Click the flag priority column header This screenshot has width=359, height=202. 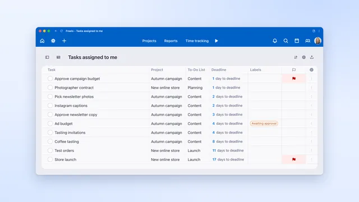tap(294, 70)
